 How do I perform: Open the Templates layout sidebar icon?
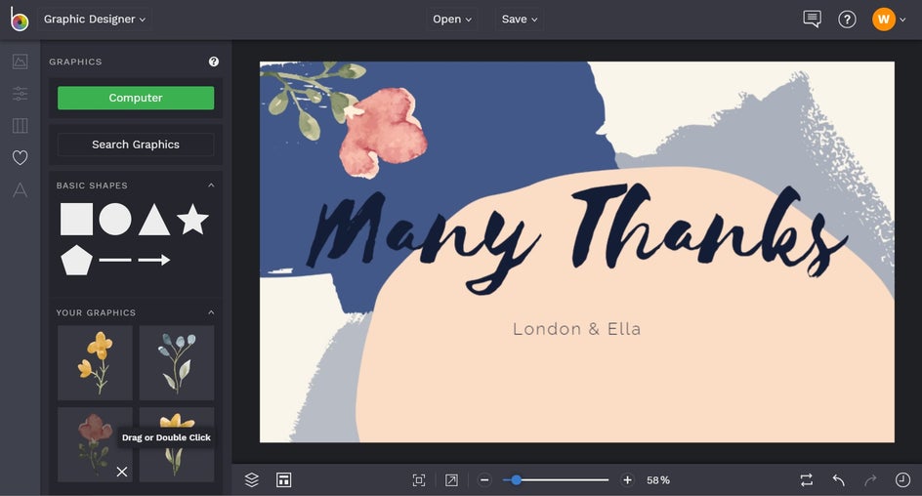click(20, 125)
